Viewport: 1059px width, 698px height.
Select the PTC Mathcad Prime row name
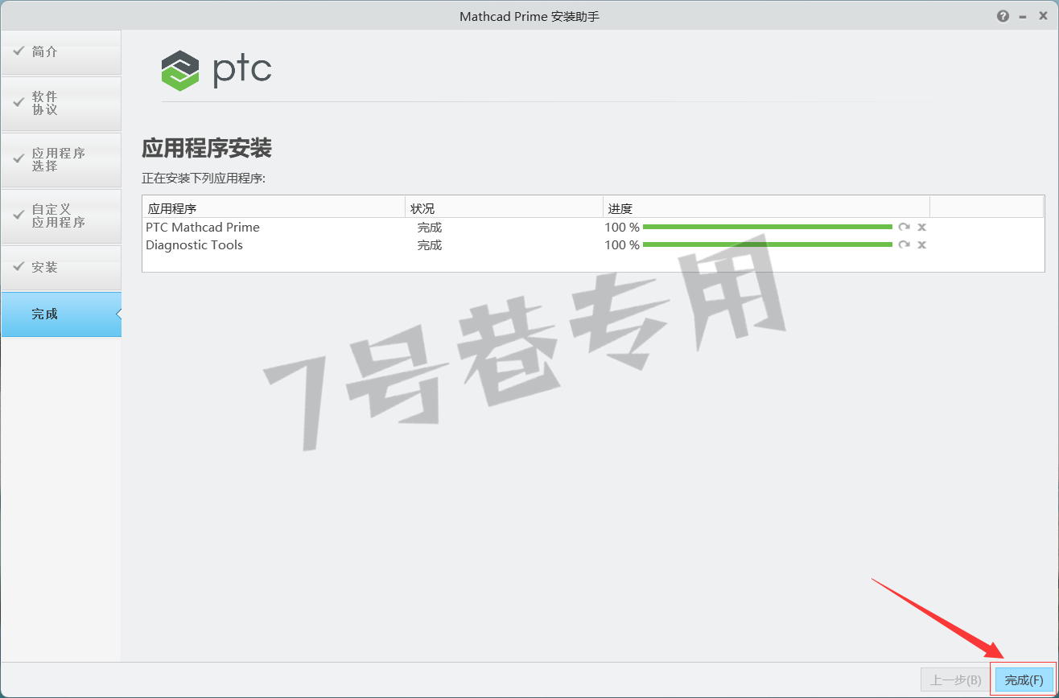203,228
